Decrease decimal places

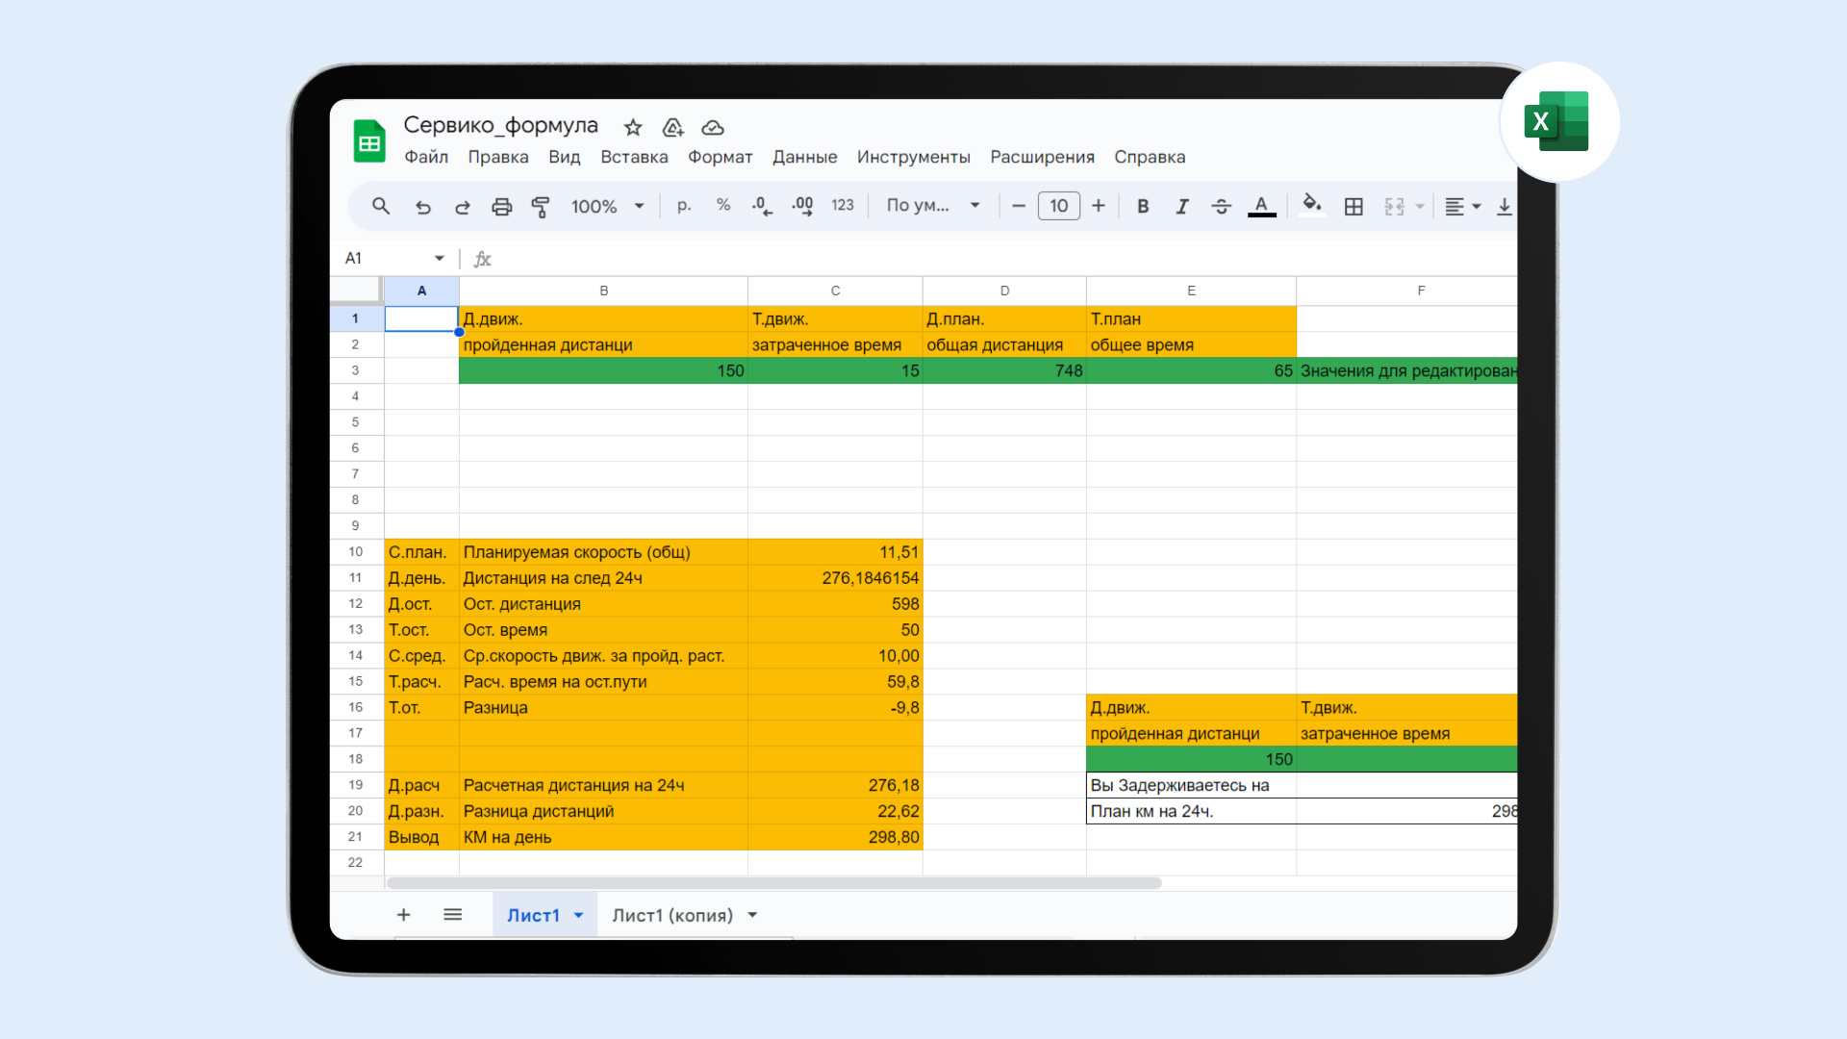(762, 206)
